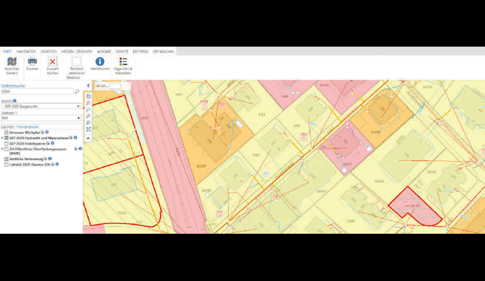Collapse the side panel with left arrow
Viewport: 485px width, 281px height.
click(x=88, y=85)
